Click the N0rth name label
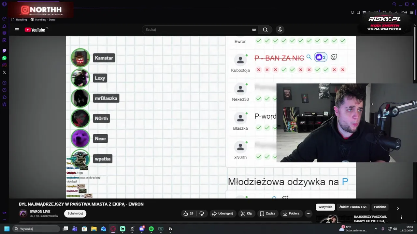This screenshot has width=417, height=234. point(101,118)
